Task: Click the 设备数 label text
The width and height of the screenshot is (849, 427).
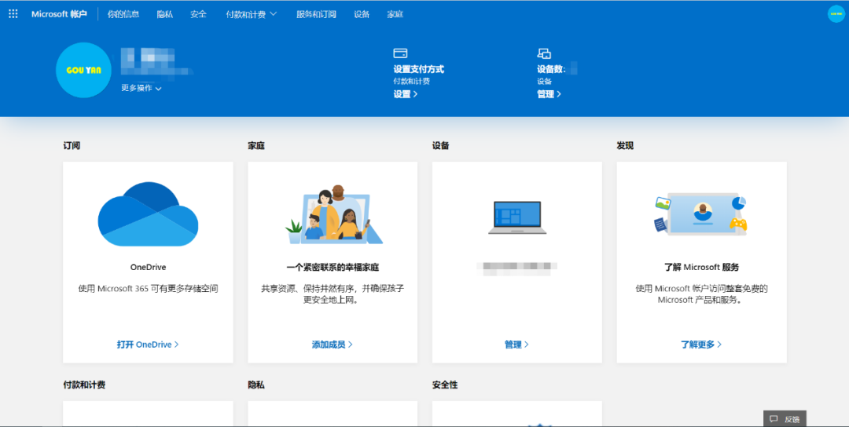Action: pyautogui.click(x=551, y=69)
